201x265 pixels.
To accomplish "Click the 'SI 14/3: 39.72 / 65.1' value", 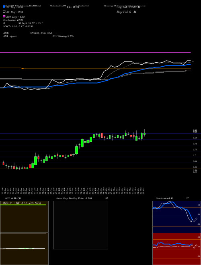I will click(31, 23).
